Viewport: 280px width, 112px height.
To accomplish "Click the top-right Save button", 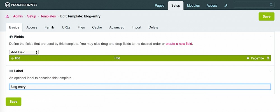I will [x=267, y=16].
